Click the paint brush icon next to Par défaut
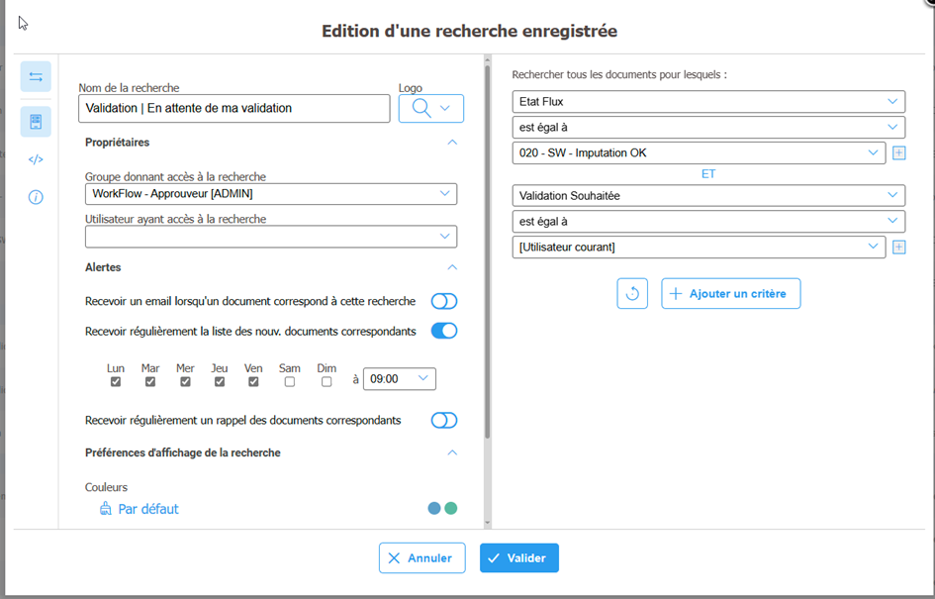This screenshot has height=599, width=935. click(106, 509)
